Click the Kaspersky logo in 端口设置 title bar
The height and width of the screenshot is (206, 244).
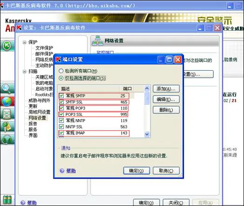(58, 60)
